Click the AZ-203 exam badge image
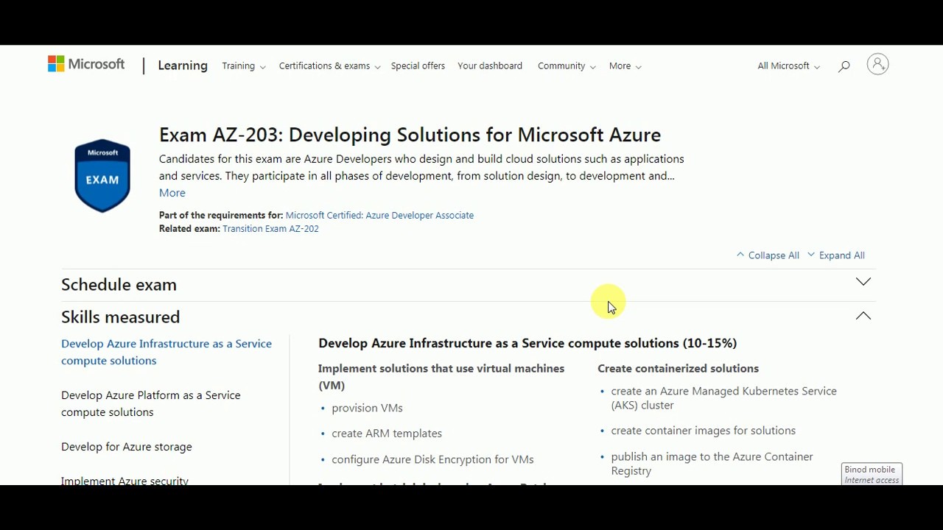The width and height of the screenshot is (943, 530). point(102,176)
